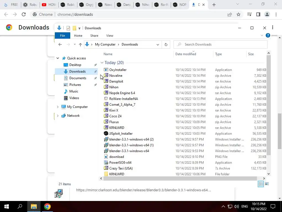Click the Refresh button beside address bar

click(x=166, y=44)
